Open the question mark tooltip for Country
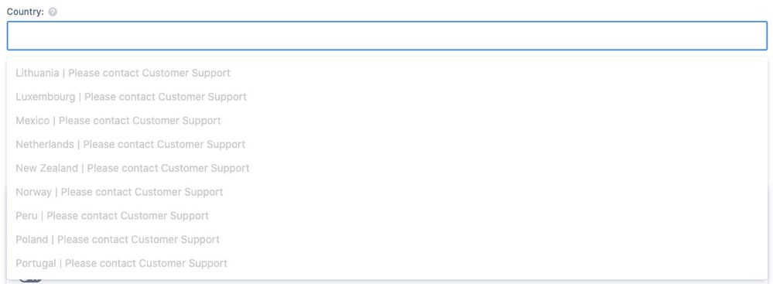Image resolution: width=773 pixels, height=284 pixels. coord(53,12)
